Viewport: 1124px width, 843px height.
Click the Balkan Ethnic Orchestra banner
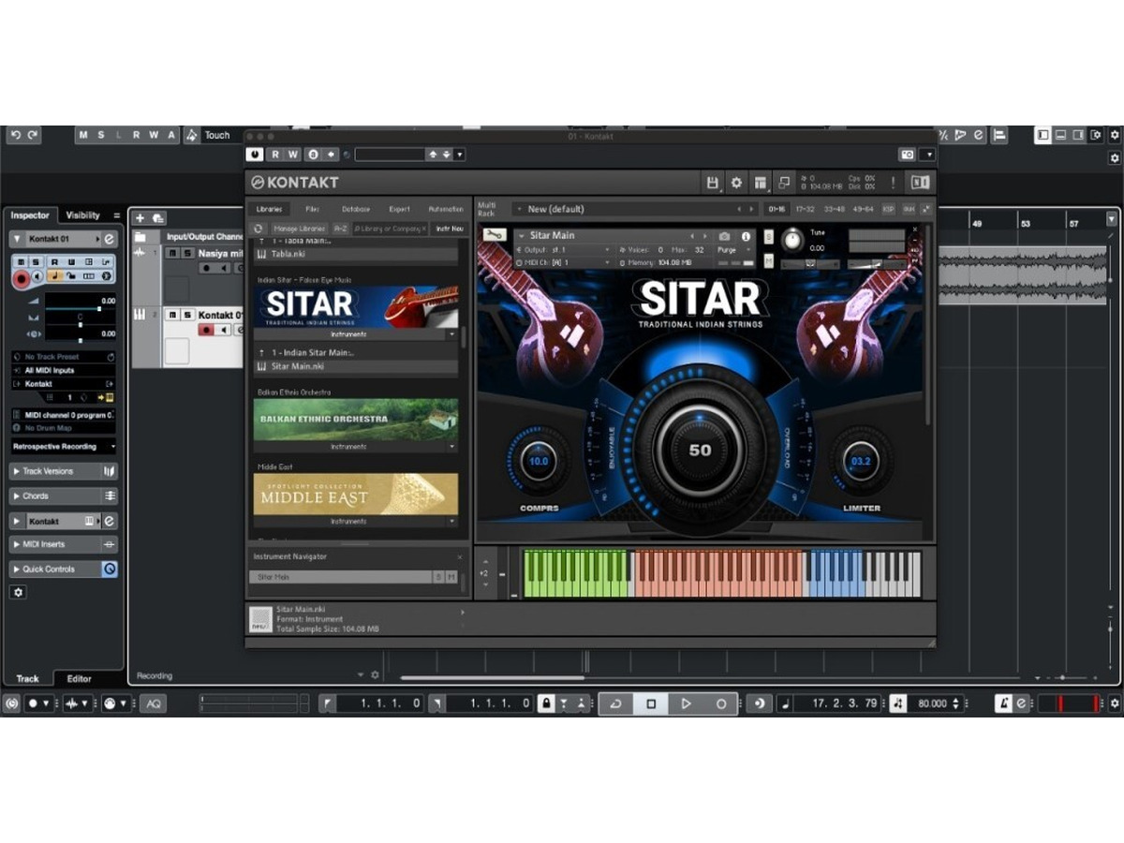(355, 419)
